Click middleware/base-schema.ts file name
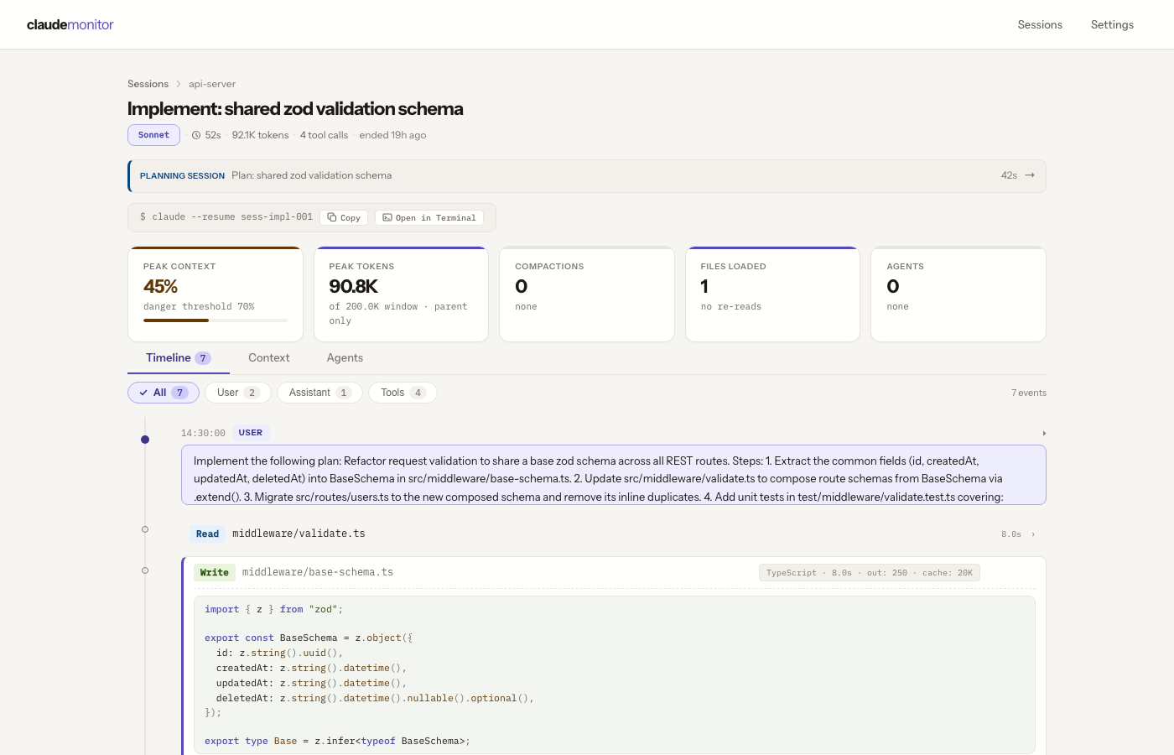Image resolution: width=1174 pixels, height=755 pixels. [x=318, y=572]
